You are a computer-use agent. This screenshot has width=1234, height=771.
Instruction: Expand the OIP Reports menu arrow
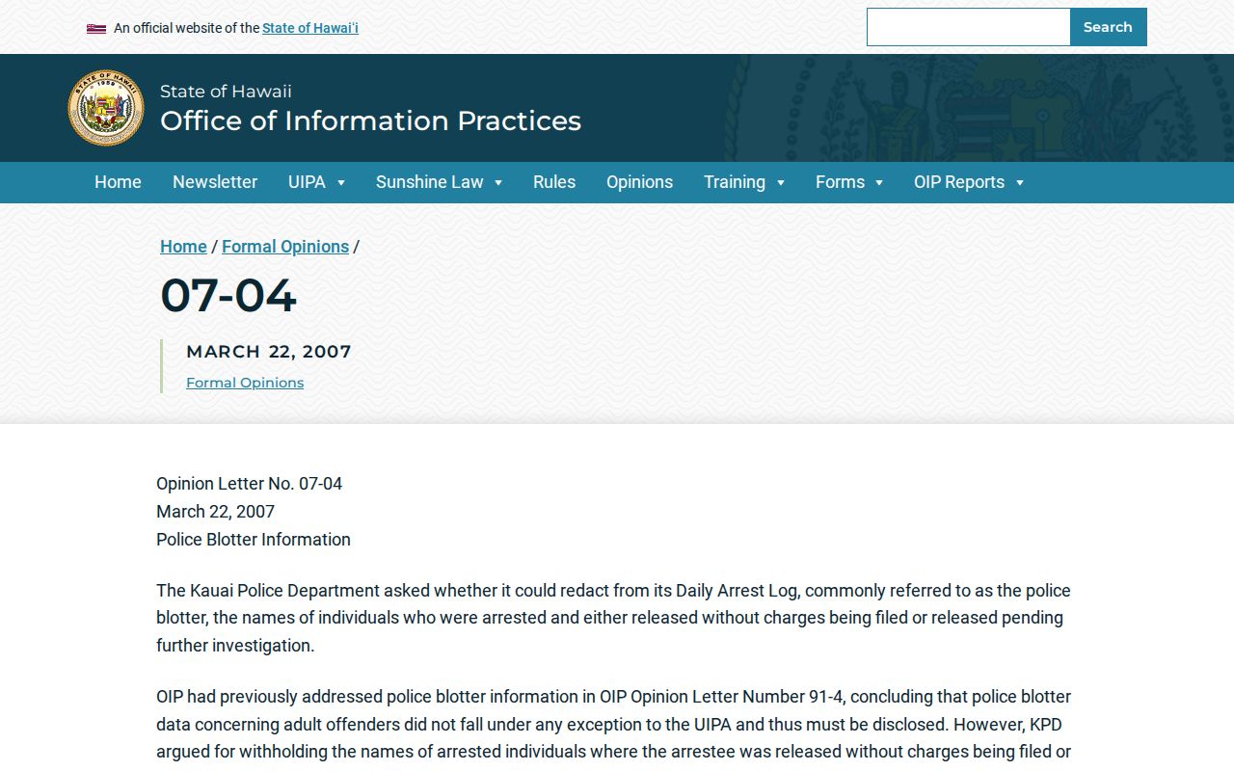point(1020,183)
